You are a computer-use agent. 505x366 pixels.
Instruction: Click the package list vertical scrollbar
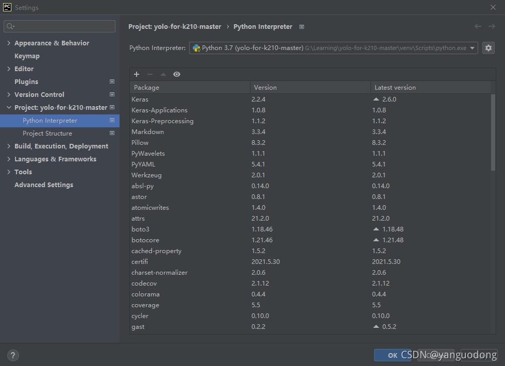pos(493,132)
